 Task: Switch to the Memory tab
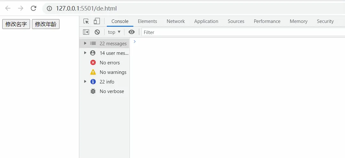299,21
